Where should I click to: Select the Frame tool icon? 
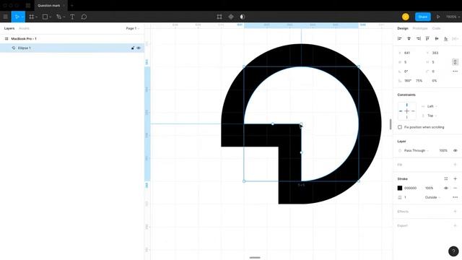click(31, 17)
